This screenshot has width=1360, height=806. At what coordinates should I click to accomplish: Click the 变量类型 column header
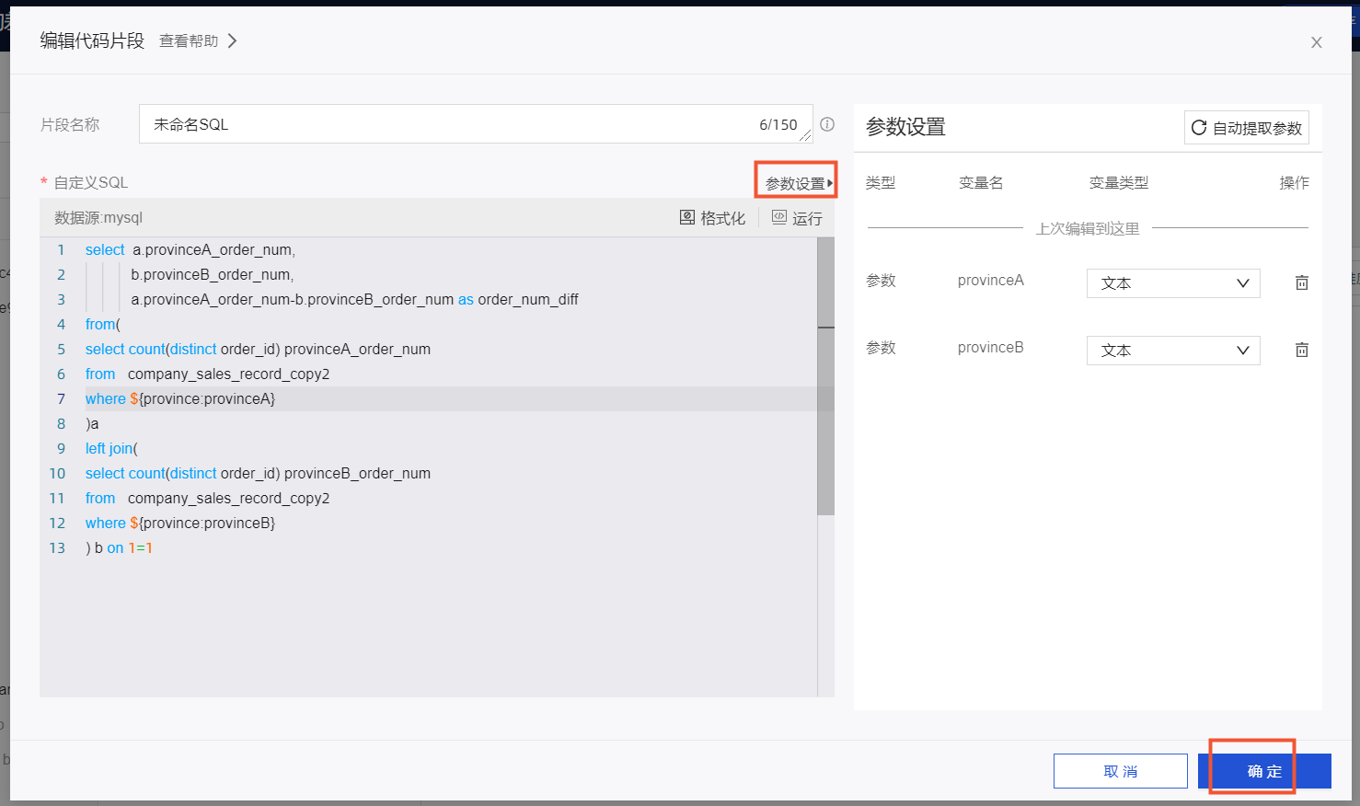coord(1119,183)
